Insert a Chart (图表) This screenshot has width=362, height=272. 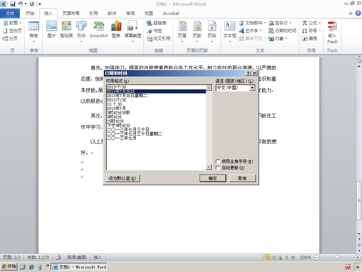click(116, 30)
